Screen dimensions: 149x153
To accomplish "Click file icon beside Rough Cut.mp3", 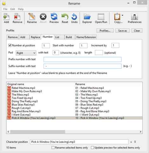I will [x=9, y=108].
